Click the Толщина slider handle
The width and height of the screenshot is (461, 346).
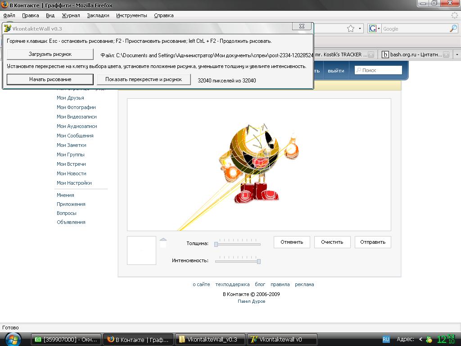click(216, 244)
